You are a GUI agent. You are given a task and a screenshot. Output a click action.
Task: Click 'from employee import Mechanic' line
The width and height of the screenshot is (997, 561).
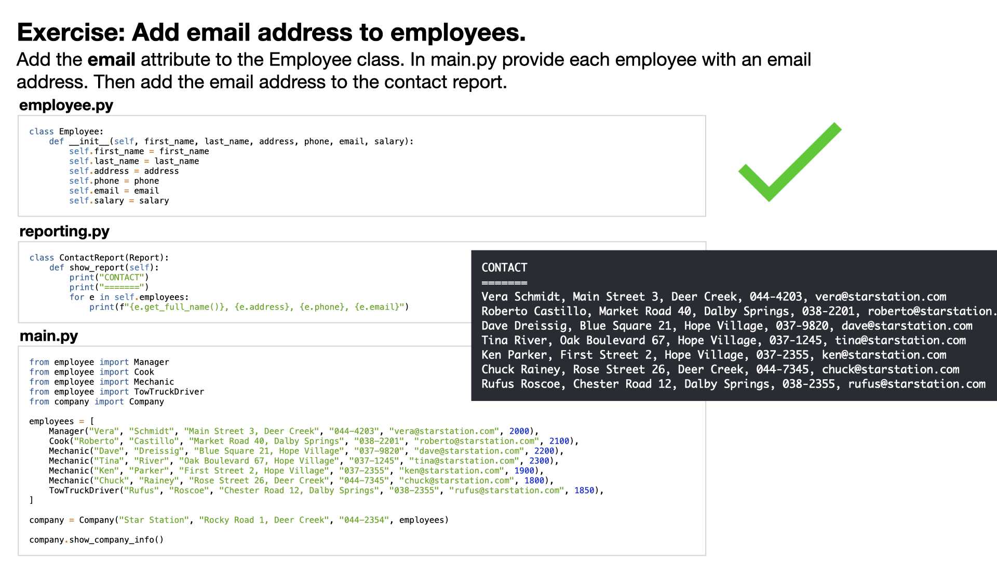(102, 382)
